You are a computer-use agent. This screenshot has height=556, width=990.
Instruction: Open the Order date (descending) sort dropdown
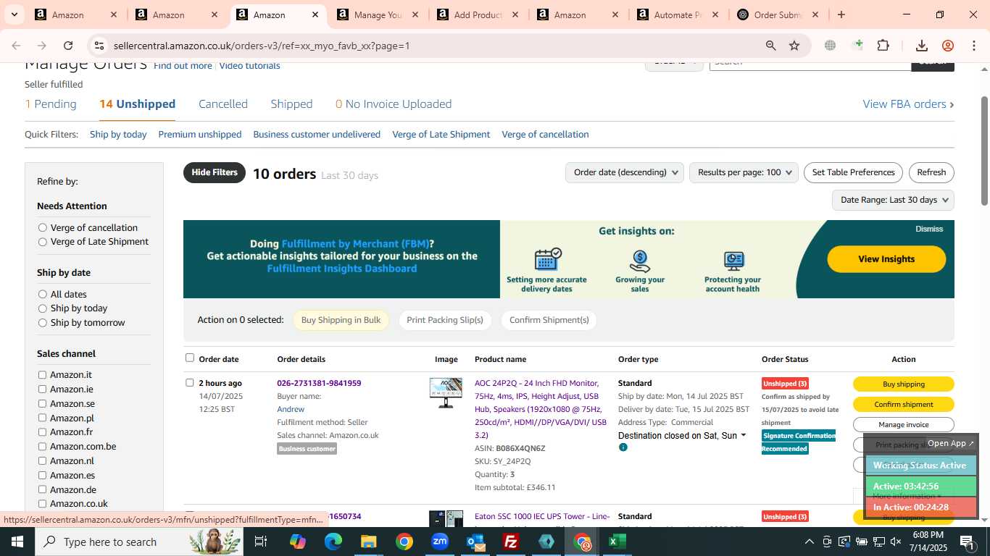624,172
